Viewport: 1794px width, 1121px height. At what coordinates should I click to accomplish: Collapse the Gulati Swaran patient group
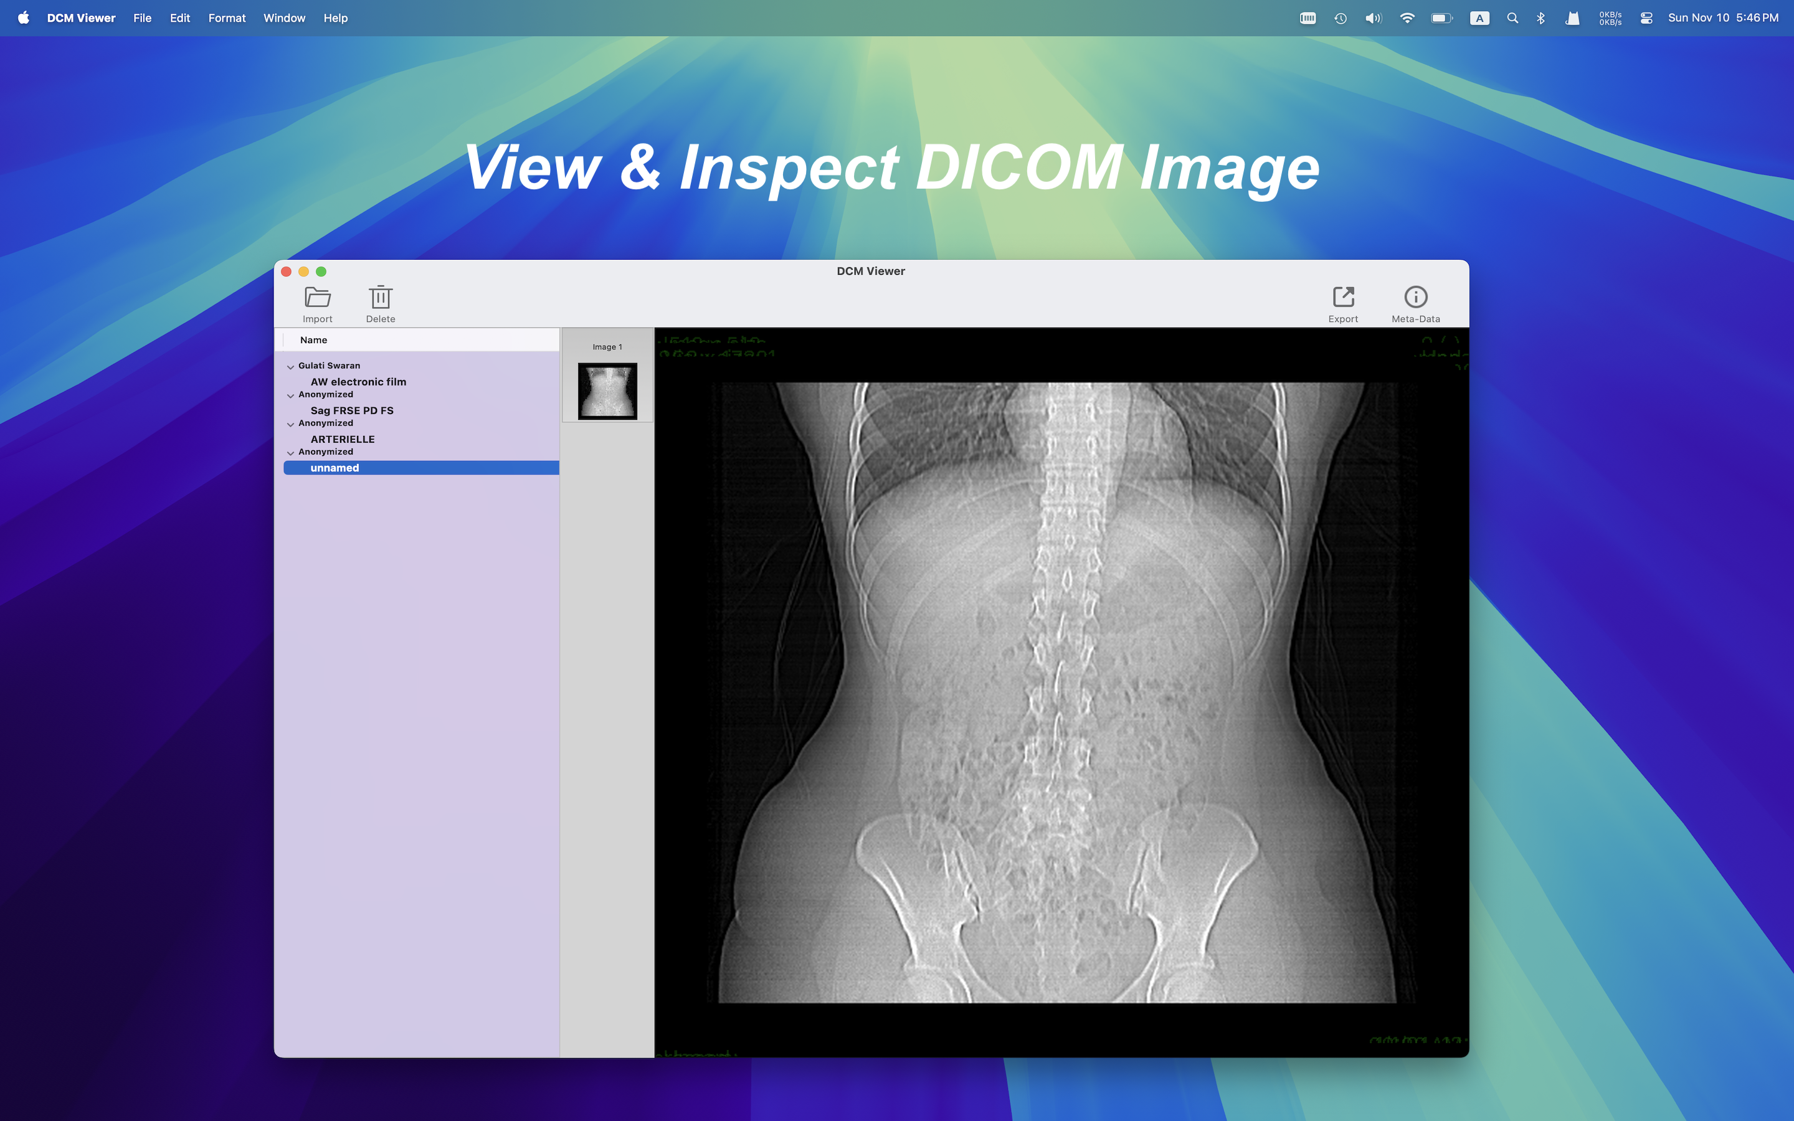click(x=291, y=366)
